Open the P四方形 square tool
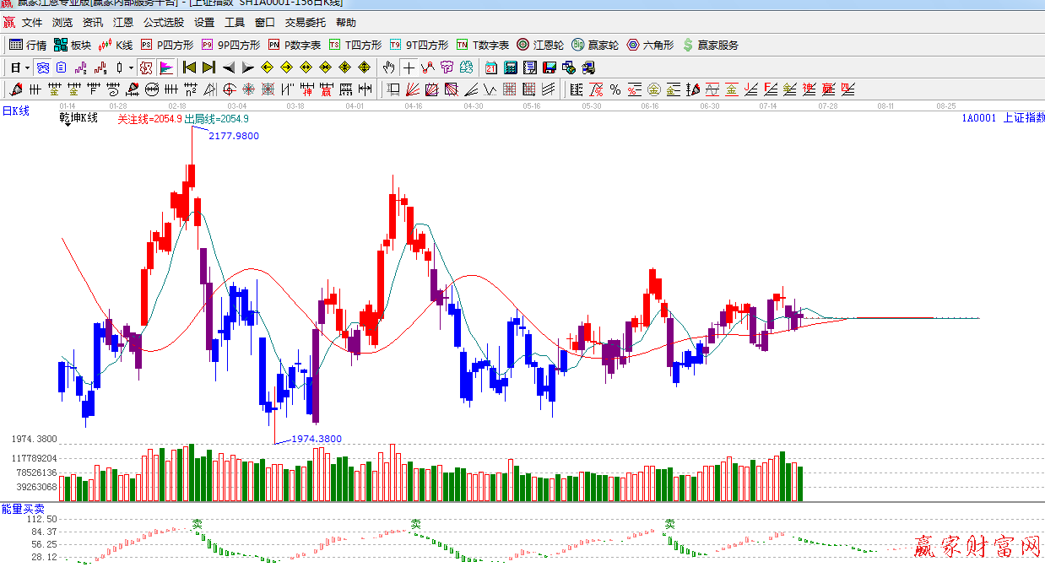The image size is (1045, 567). coord(167,45)
